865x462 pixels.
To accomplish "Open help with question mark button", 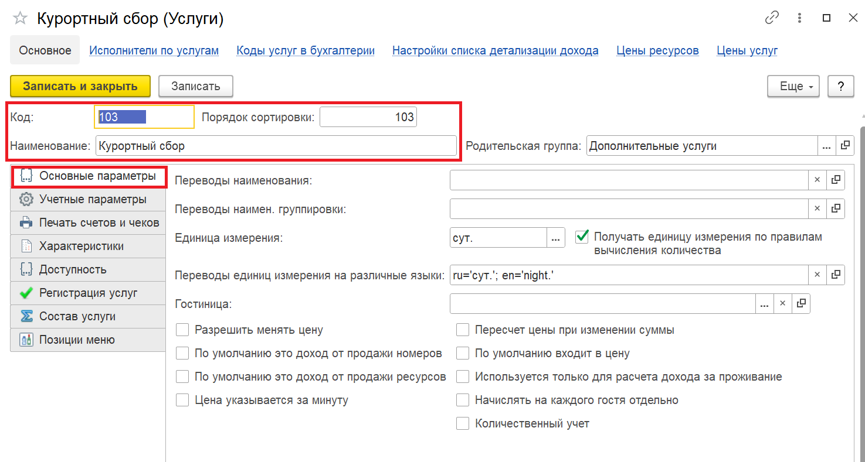I will [x=840, y=86].
